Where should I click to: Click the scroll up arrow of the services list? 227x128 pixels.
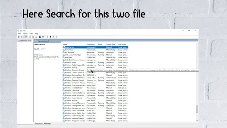pos(197,44)
